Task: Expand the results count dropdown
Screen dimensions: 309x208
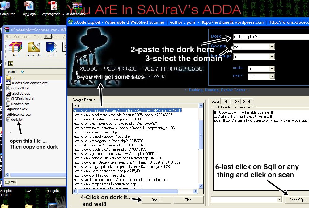Action: coord(272,69)
